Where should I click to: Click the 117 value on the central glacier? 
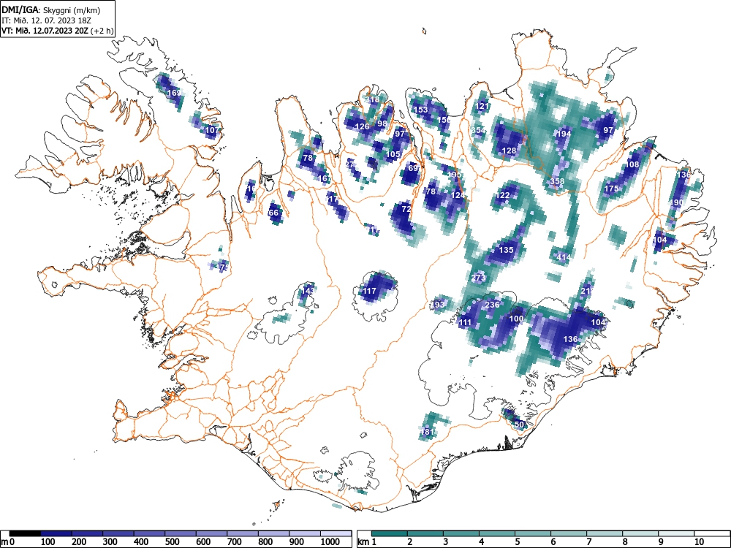[x=369, y=291]
